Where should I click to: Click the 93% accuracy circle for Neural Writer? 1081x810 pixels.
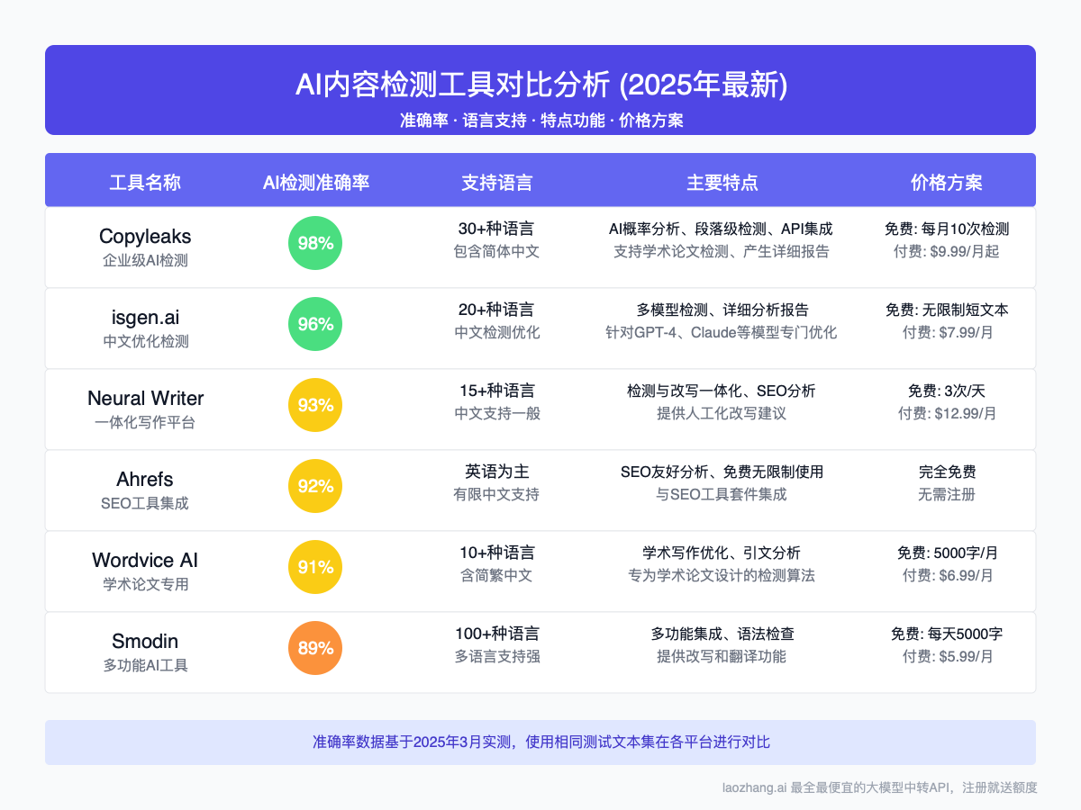pyautogui.click(x=315, y=405)
